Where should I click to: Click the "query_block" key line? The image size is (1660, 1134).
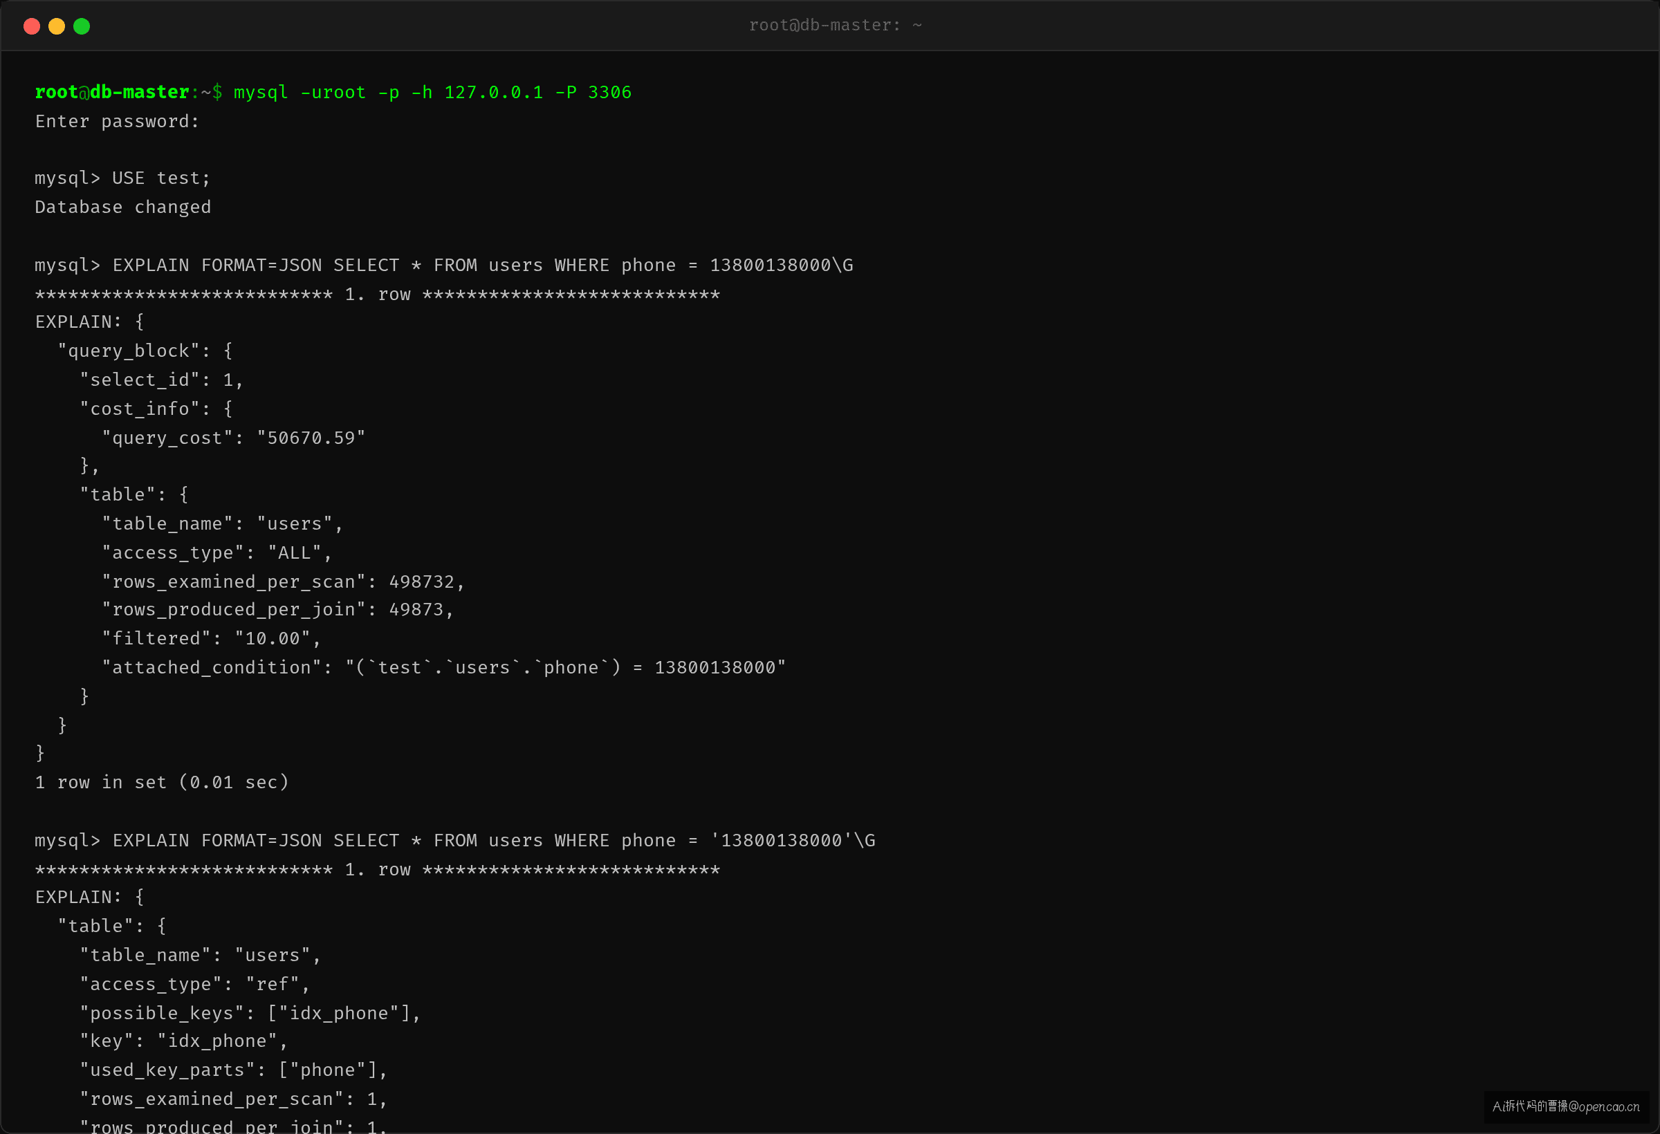(x=145, y=351)
